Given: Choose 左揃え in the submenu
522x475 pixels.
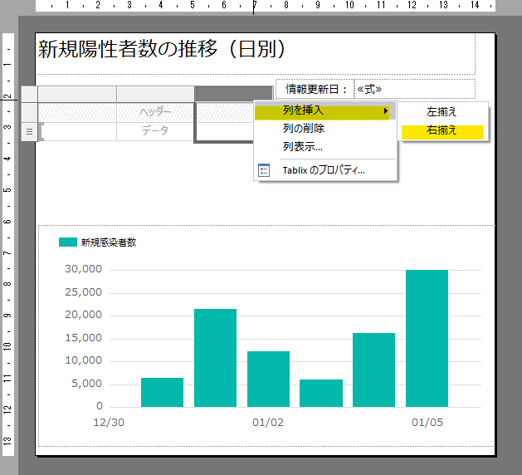Looking at the screenshot, I should [442, 111].
